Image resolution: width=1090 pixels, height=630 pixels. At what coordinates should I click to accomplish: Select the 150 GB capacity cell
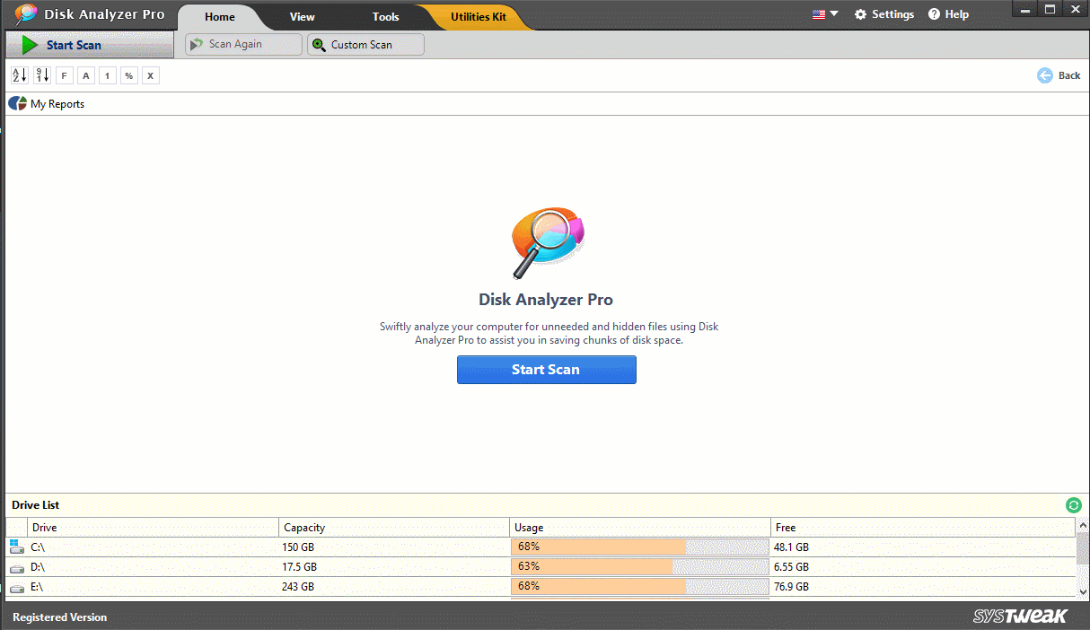point(394,547)
